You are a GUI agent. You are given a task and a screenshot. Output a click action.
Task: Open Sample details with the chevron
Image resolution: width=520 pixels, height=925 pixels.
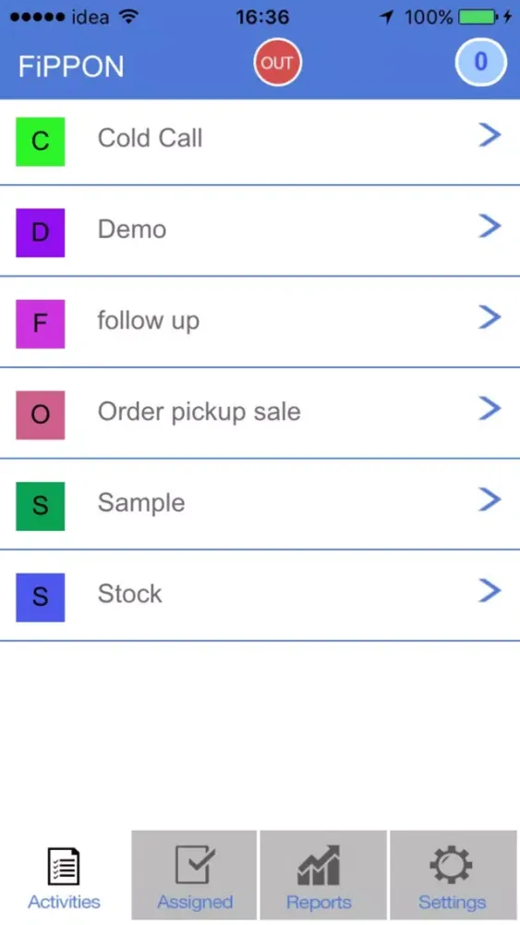coord(490,499)
